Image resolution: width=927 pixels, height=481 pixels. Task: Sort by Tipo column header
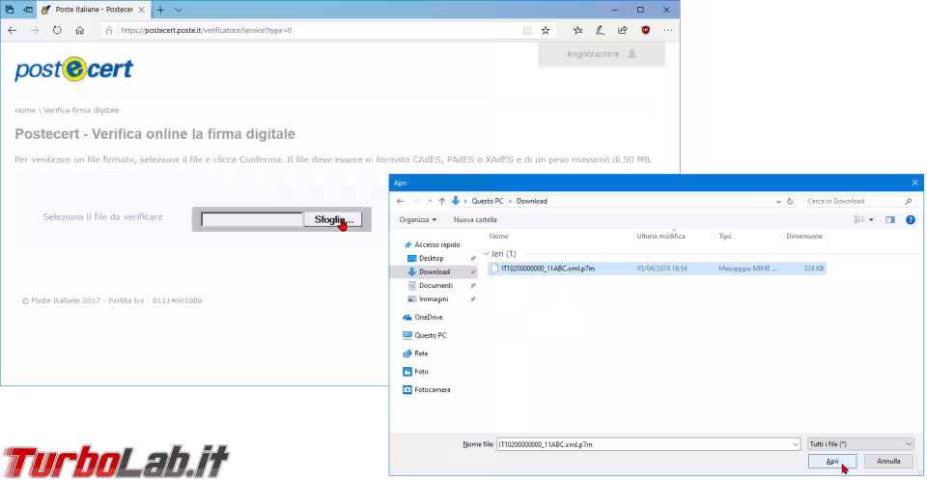725,236
